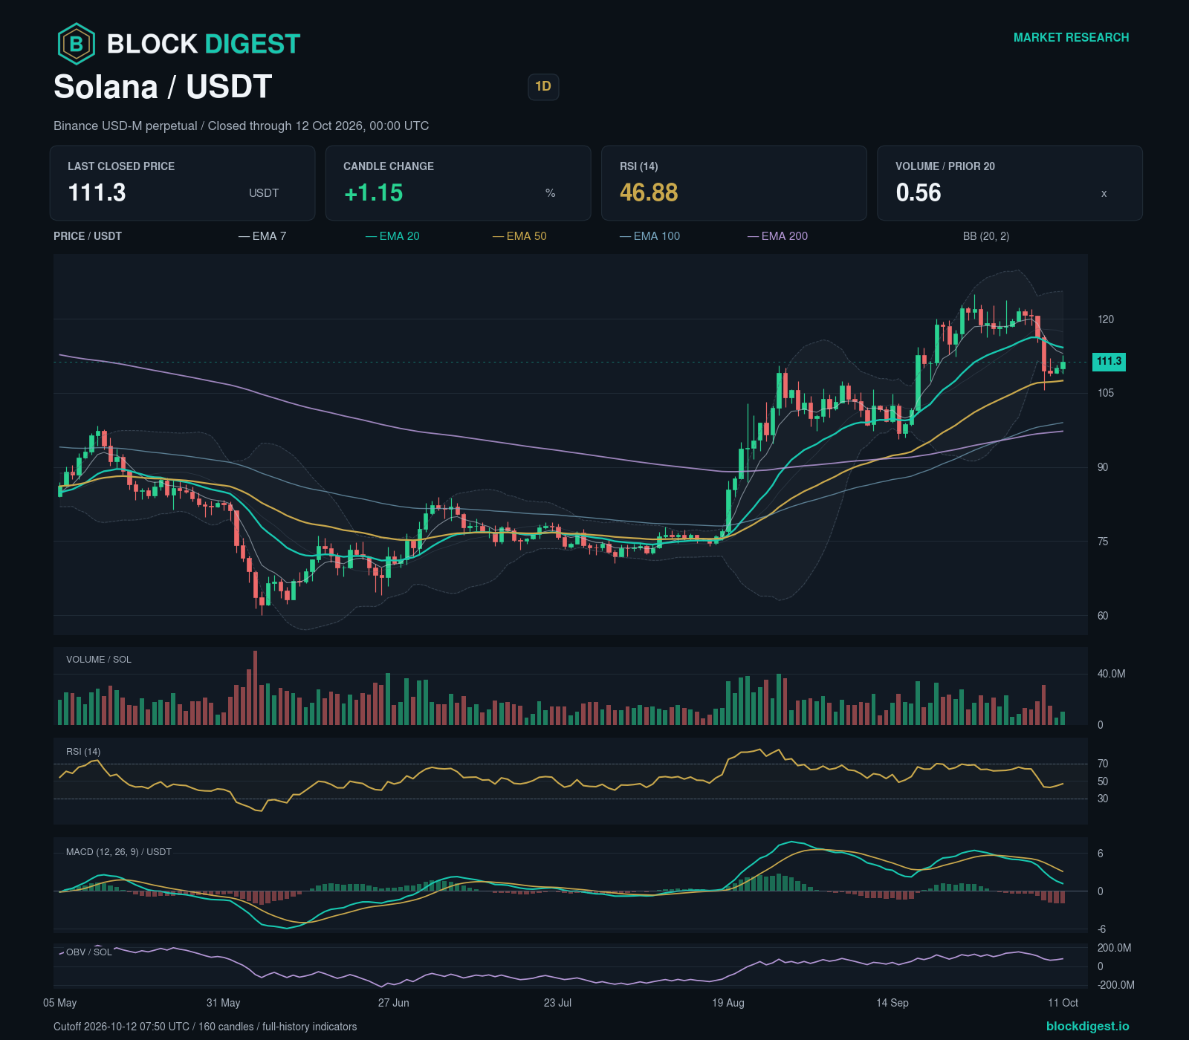
Task: Click the 120 price axis label
Action: [1106, 319]
